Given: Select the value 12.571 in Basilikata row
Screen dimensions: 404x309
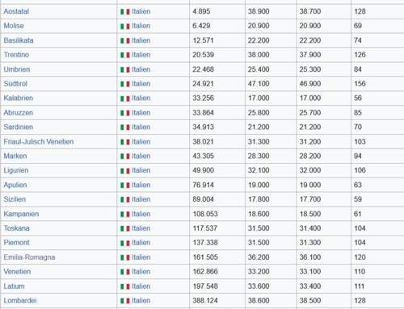Looking at the screenshot, I should 203,40.
